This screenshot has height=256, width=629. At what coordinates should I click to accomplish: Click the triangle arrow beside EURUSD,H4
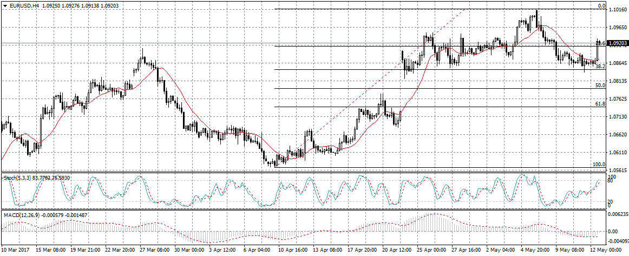coord(4,5)
